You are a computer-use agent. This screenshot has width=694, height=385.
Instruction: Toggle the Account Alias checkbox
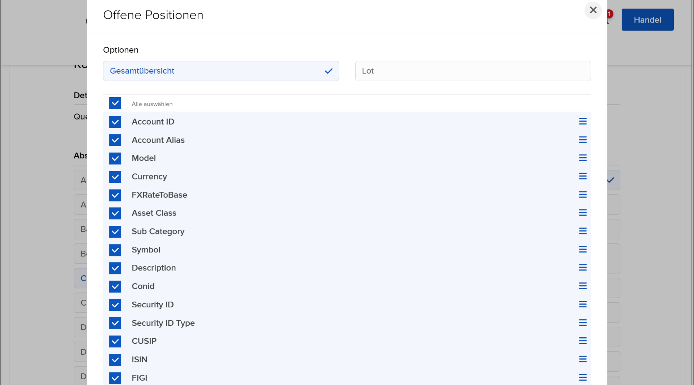coord(115,140)
